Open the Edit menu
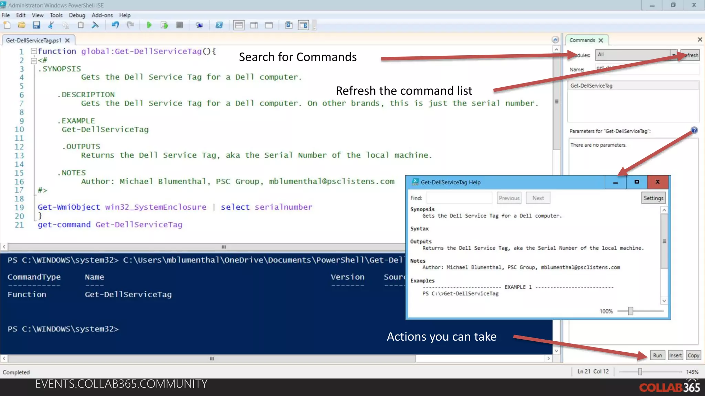The width and height of the screenshot is (705, 396). click(x=21, y=15)
